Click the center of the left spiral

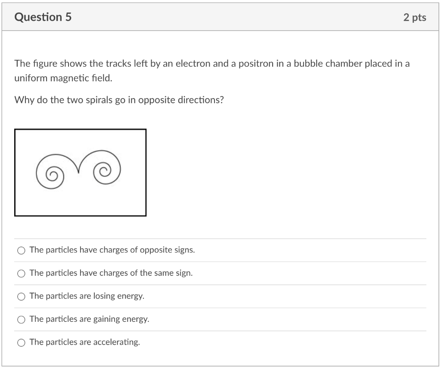click(52, 175)
